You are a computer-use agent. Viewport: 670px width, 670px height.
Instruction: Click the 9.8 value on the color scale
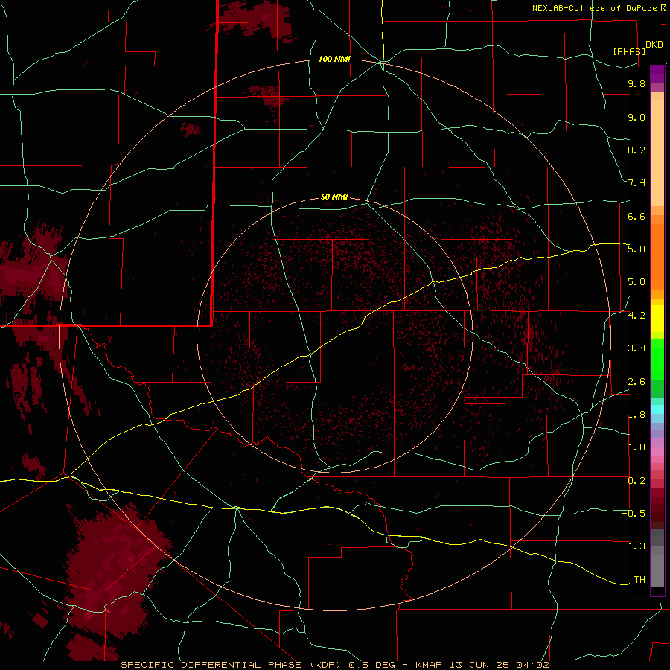click(636, 83)
